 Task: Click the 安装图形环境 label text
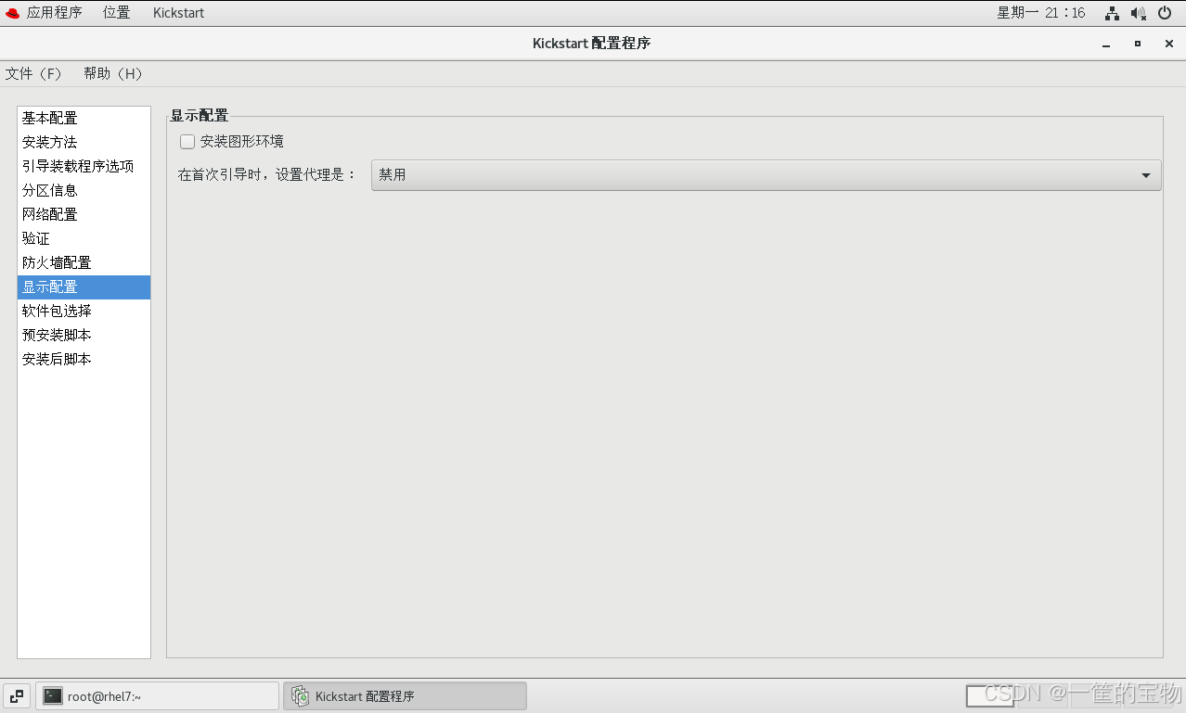click(x=242, y=142)
